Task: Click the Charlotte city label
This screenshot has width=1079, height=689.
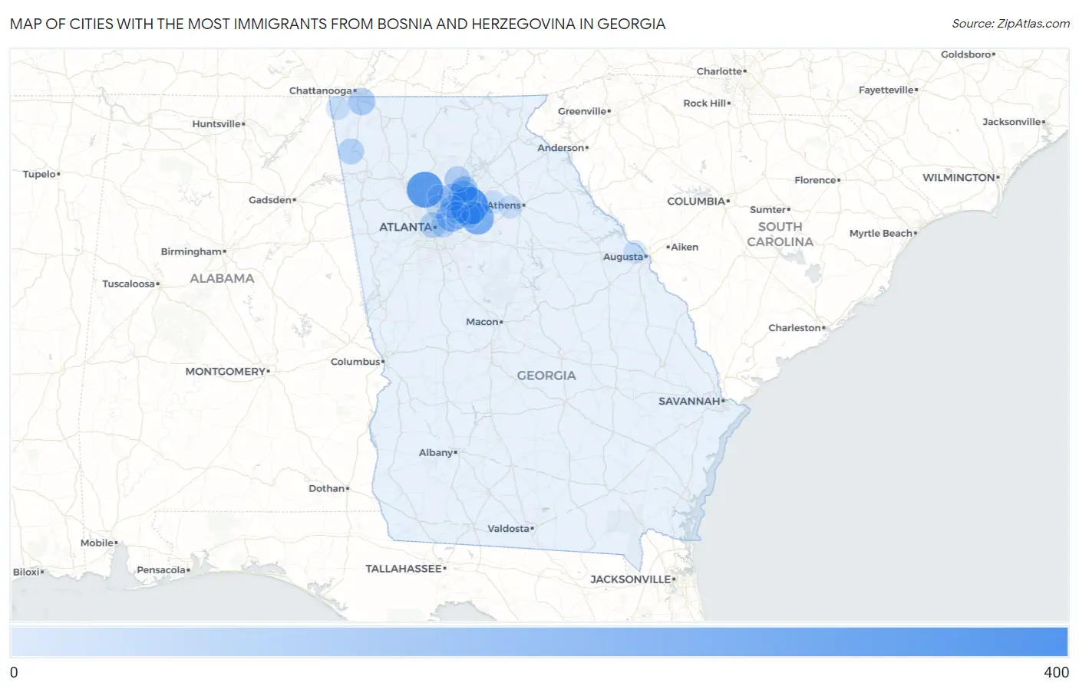Action: [719, 71]
